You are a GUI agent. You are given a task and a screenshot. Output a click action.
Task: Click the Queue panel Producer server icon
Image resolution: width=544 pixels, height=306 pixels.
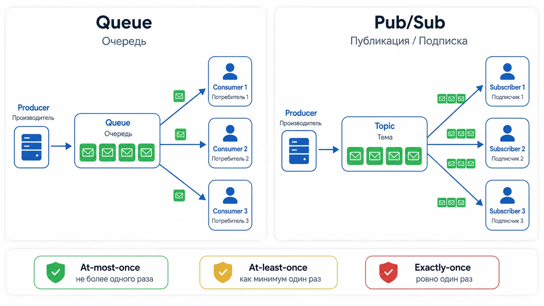tap(32, 147)
